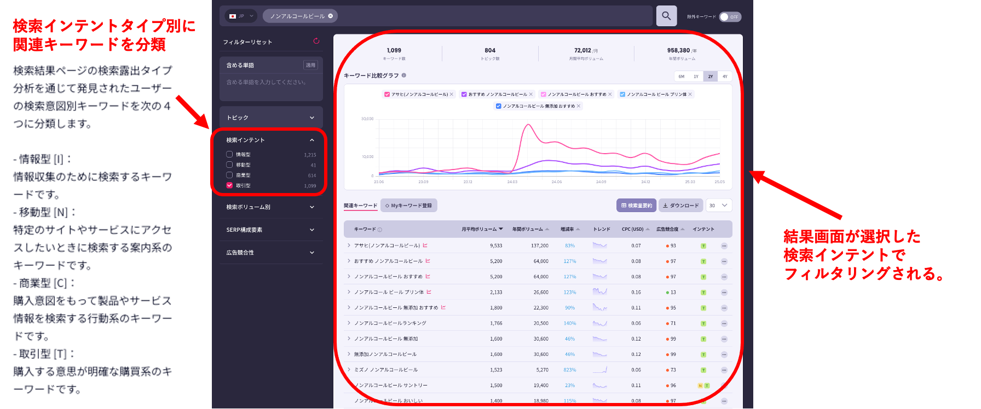Screen dimensions: 981x409
Task: Click info icon beside キーワード column header
Action: tap(380, 230)
